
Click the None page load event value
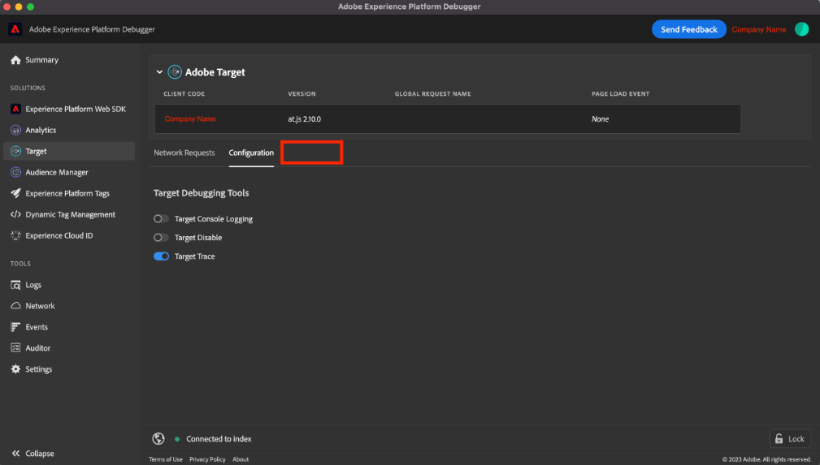601,119
